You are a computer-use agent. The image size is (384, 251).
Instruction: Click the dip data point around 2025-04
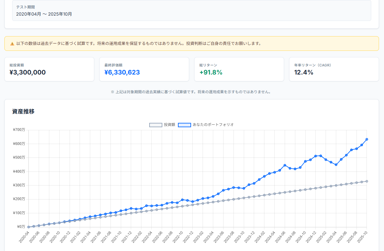(336, 165)
